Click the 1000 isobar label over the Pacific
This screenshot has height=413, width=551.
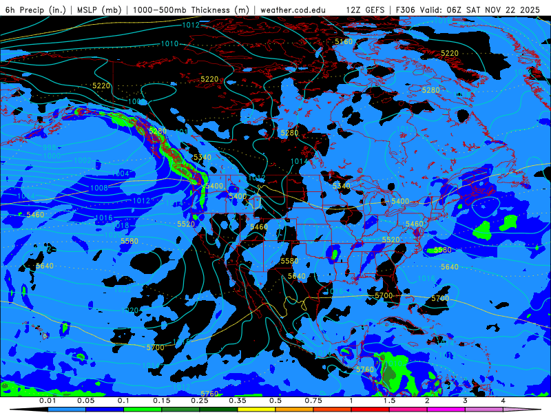tap(52, 156)
